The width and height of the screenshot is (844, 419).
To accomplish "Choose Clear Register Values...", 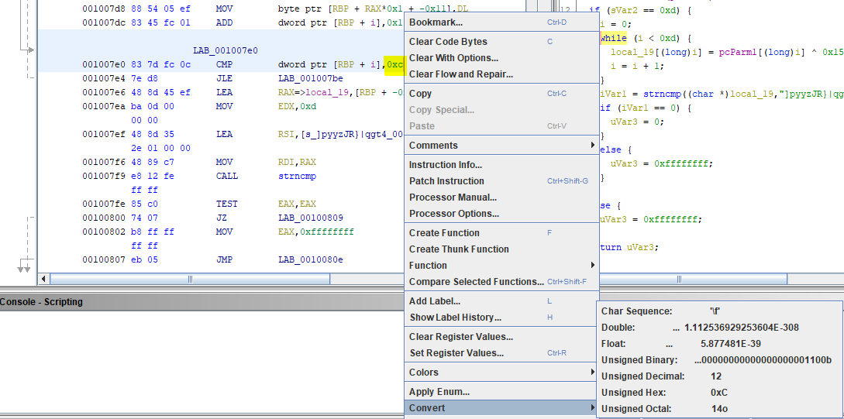I will click(501, 337).
